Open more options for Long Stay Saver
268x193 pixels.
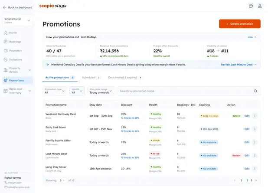tap(255, 169)
